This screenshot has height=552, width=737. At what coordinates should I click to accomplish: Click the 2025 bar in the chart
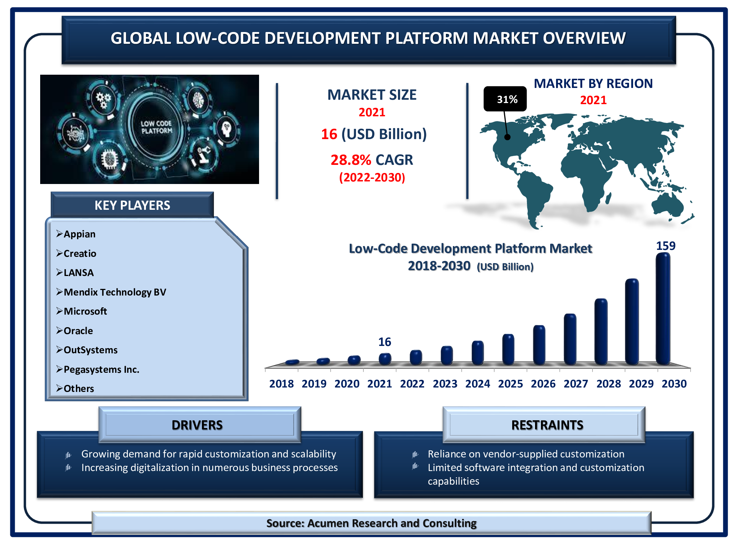508,349
